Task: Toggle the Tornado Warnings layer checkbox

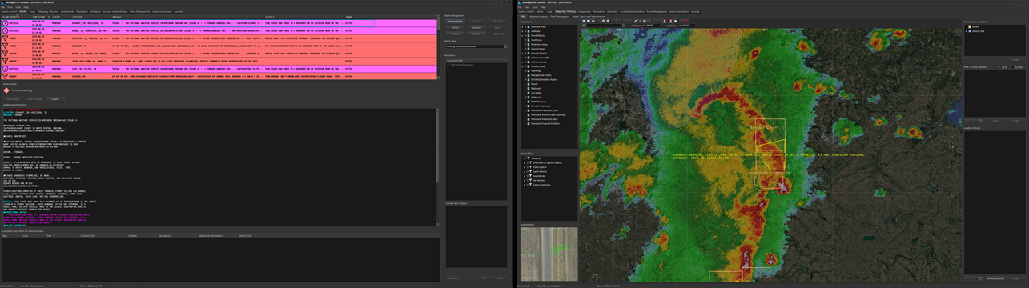Action: pos(525,106)
